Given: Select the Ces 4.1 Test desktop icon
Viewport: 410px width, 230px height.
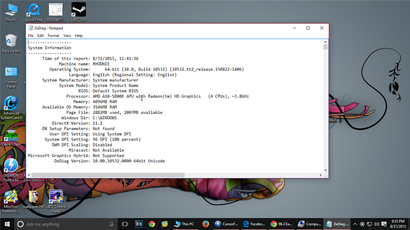Looking at the screenshot, I should pyautogui.click(x=11, y=137).
